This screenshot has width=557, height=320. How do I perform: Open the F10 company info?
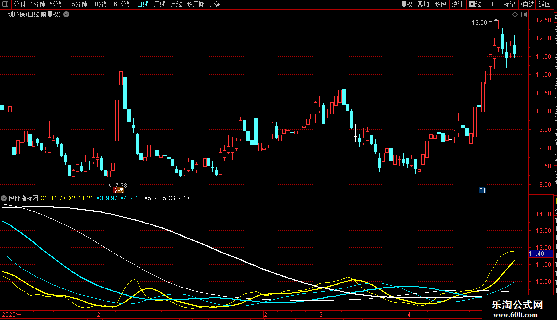(492, 4)
